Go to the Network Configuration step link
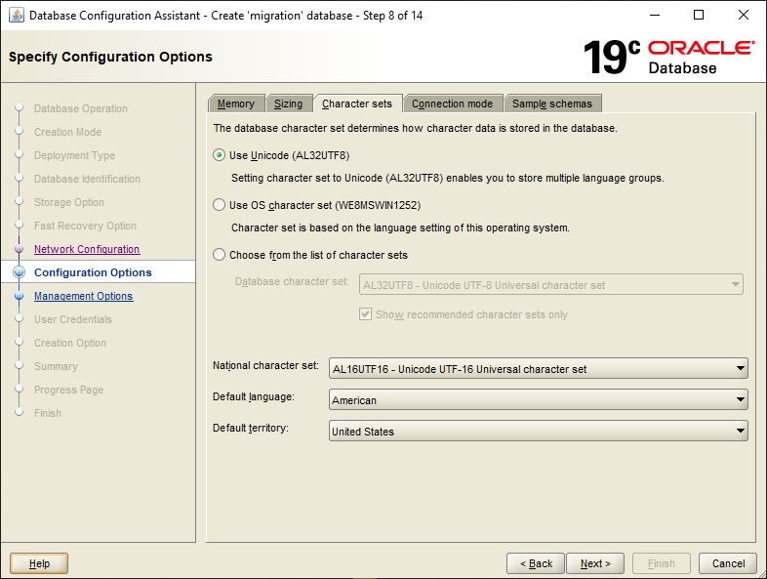 (x=87, y=250)
